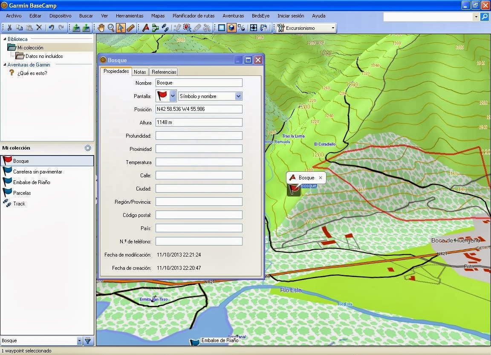The image size is (491, 355).
Task: Open the Excursionismo activity profile dropdown
Action: pos(333,27)
